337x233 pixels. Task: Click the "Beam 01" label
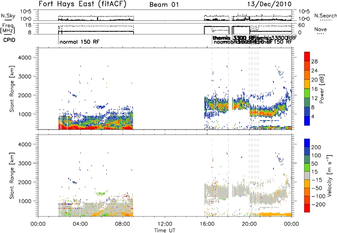click(164, 5)
